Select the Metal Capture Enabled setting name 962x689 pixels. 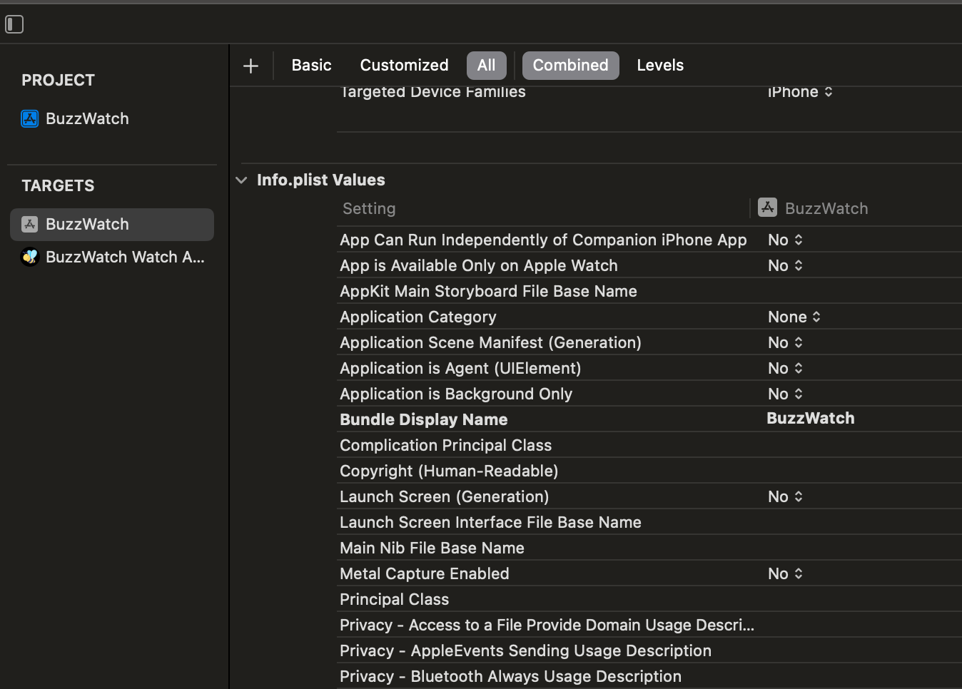tap(425, 573)
